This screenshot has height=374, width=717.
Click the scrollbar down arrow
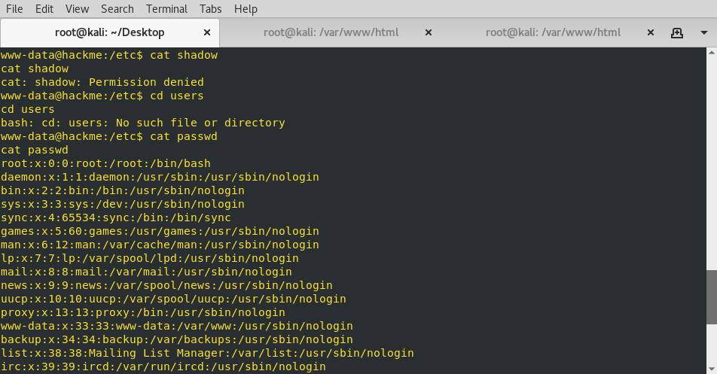(712, 369)
